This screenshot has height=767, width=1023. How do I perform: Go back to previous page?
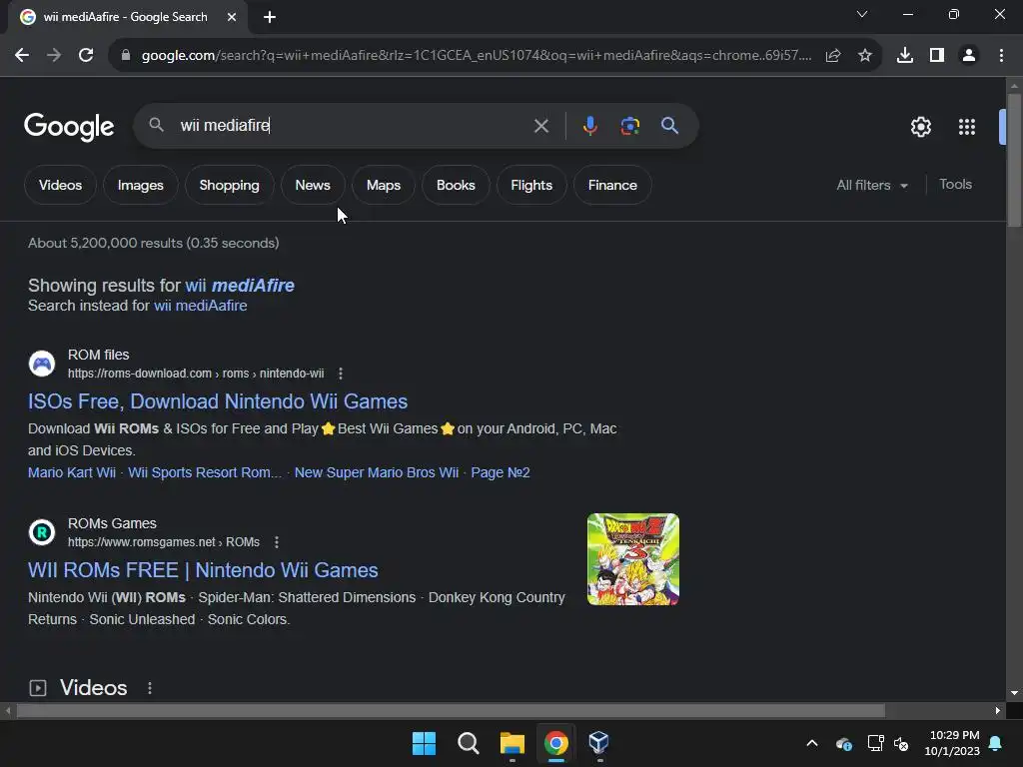[22, 56]
